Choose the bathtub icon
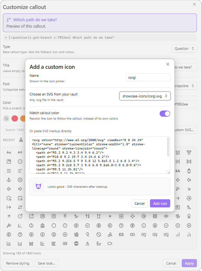This screenshot has width=202, height=271. (99, 244)
